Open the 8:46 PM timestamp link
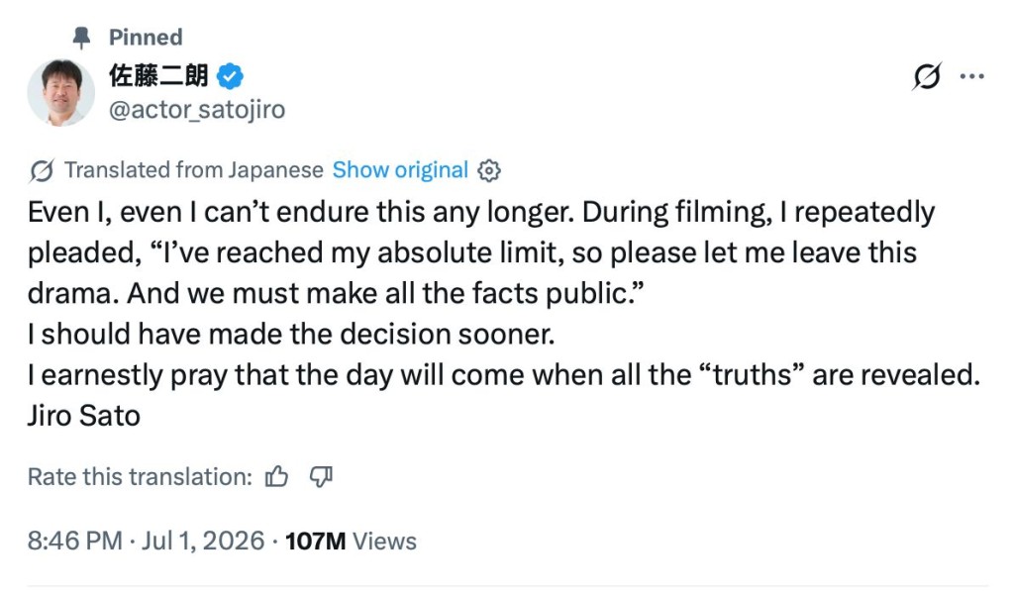This screenshot has width=1014, height=592. tap(75, 541)
